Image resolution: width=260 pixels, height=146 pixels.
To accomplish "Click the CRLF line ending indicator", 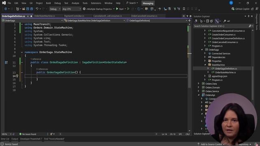I will [x=188, y=134].
